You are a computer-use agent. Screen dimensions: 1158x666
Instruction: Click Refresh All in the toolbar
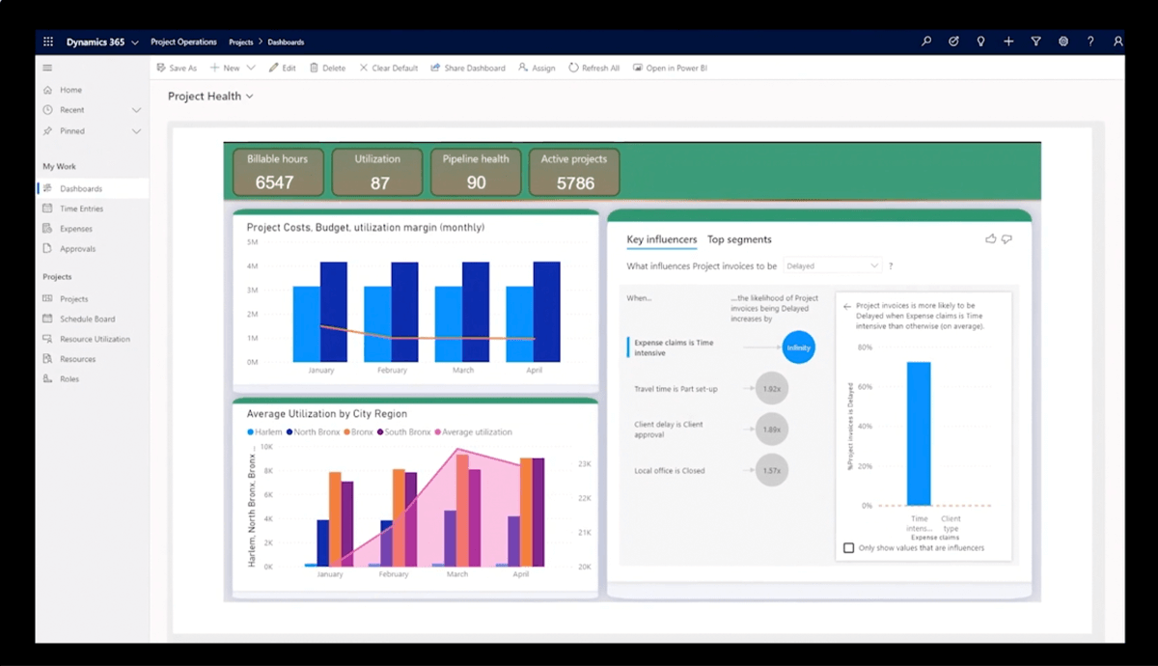coord(593,68)
